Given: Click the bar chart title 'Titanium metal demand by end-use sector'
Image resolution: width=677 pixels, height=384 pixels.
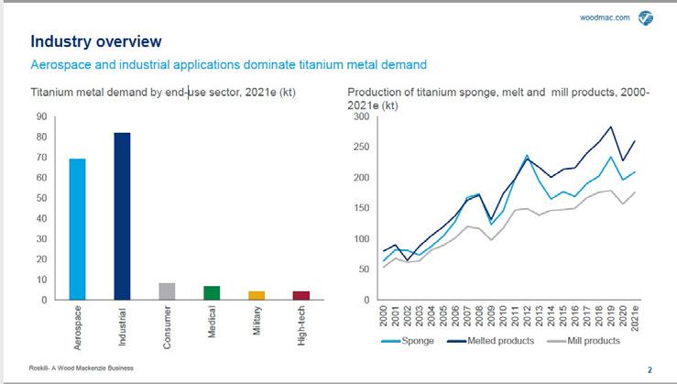Looking at the screenshot, I should coord(163,92).
